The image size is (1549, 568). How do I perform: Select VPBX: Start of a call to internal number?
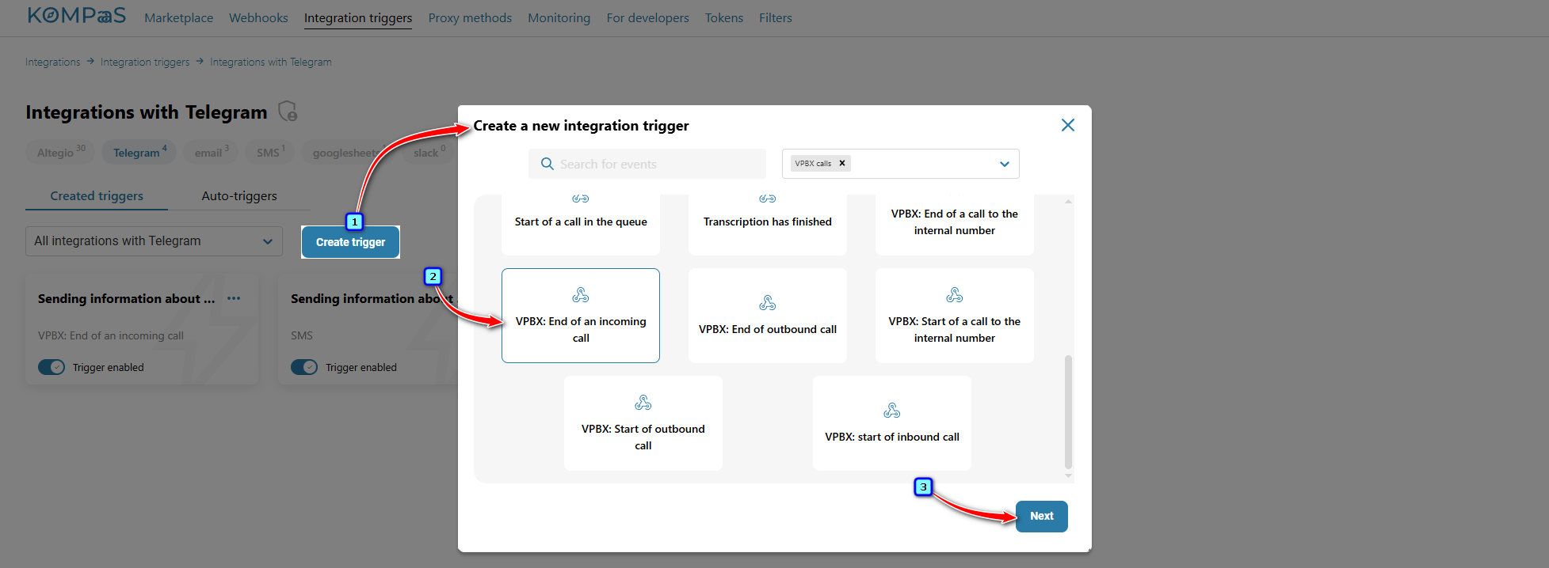click(955, 316)
